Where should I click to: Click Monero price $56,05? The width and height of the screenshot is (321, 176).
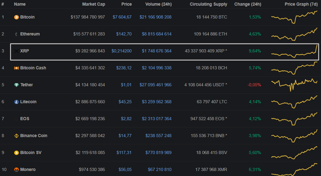pyautogui.click(x=125, y=170)
